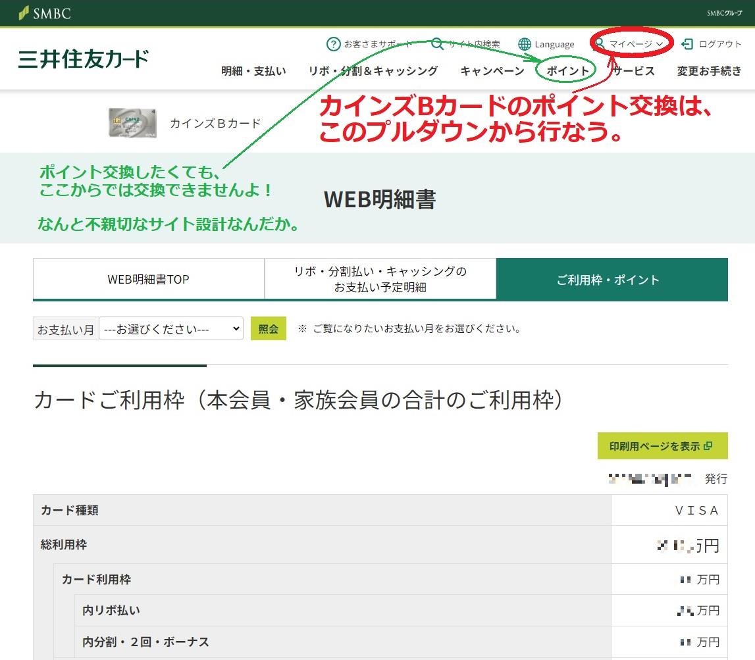Click the 総利用枠 row label
This screenshot has width=755, height=660.
click(64, 545)
